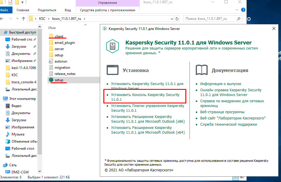This screenshot has height=182, width=281.
Task: Toggle sort by Имя column header
Action: pos(52,28)
